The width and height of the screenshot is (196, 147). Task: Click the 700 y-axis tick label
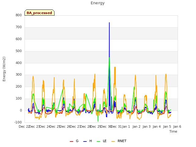tap(19, 27)
